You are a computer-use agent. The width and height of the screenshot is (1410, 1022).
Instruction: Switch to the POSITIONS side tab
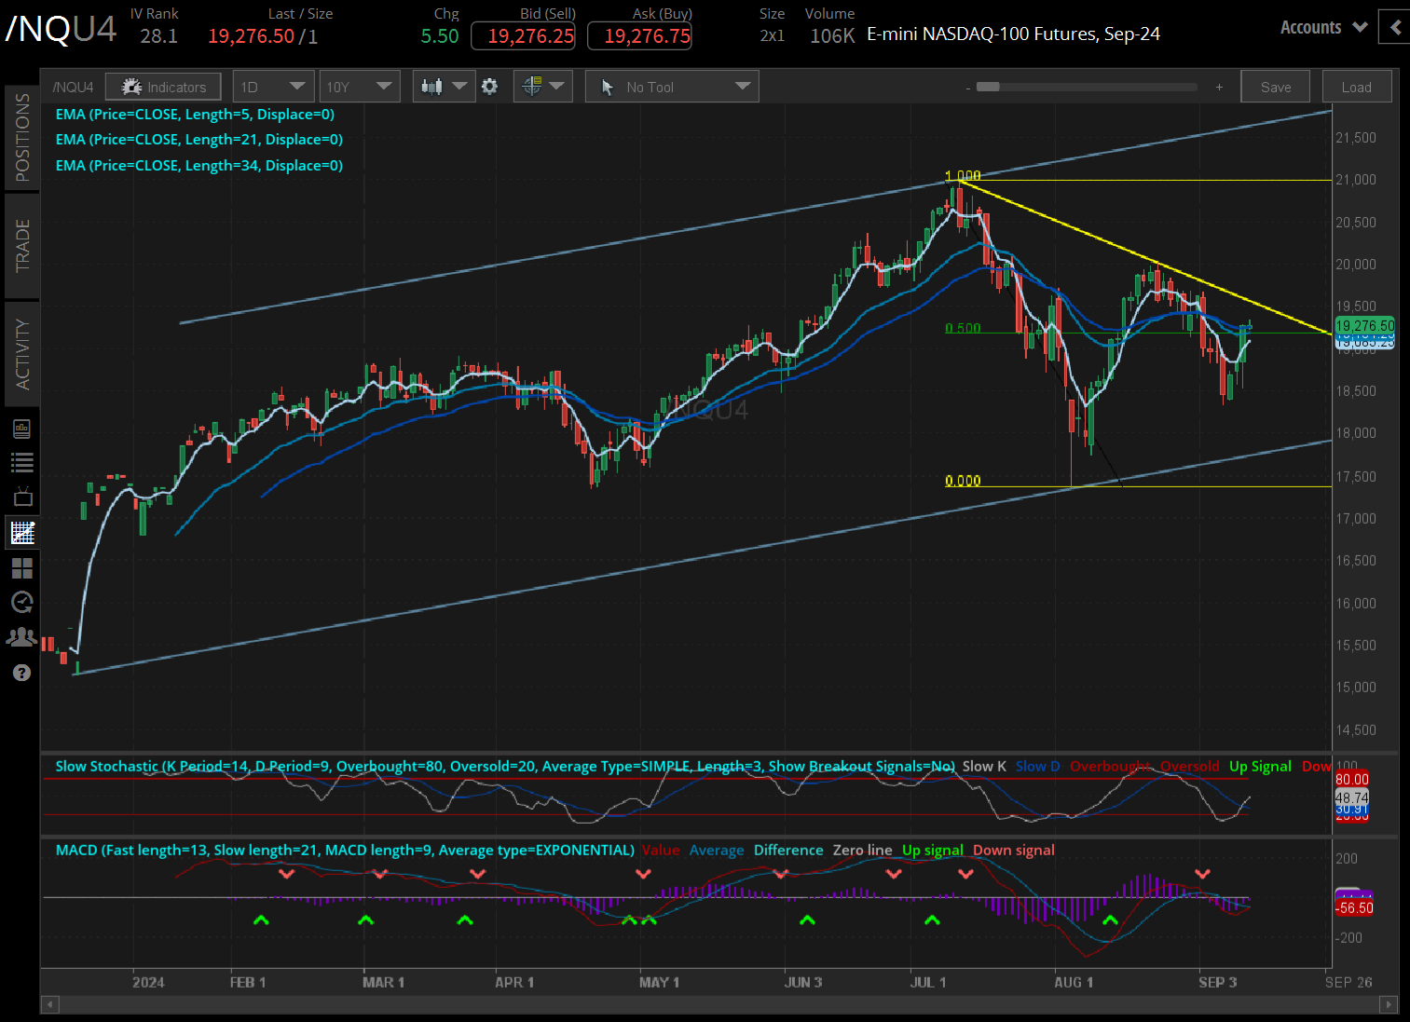22,137
